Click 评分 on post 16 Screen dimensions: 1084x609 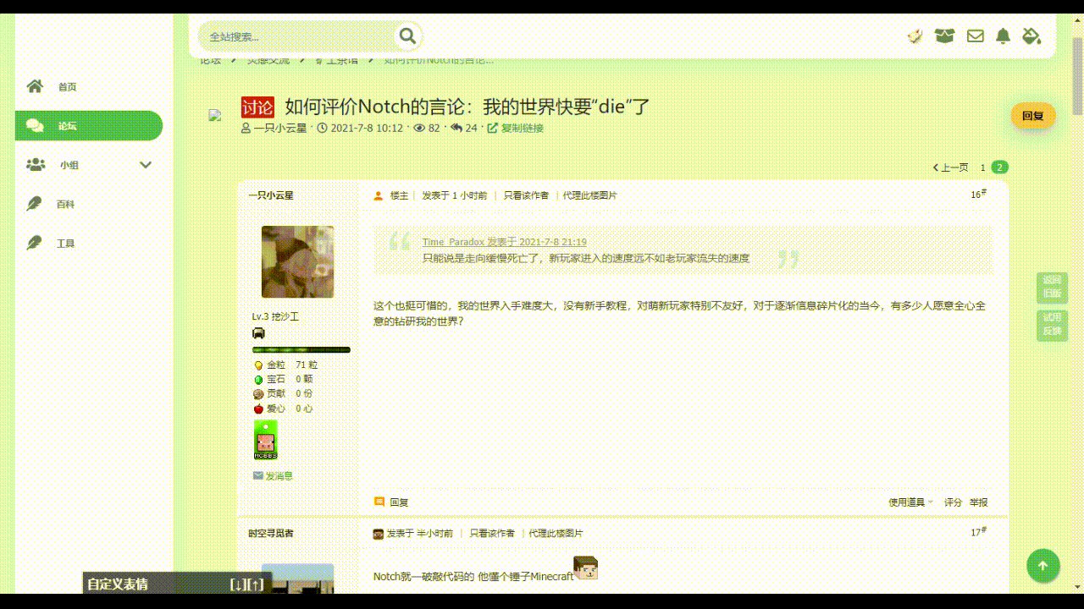(x=954, y=502)
